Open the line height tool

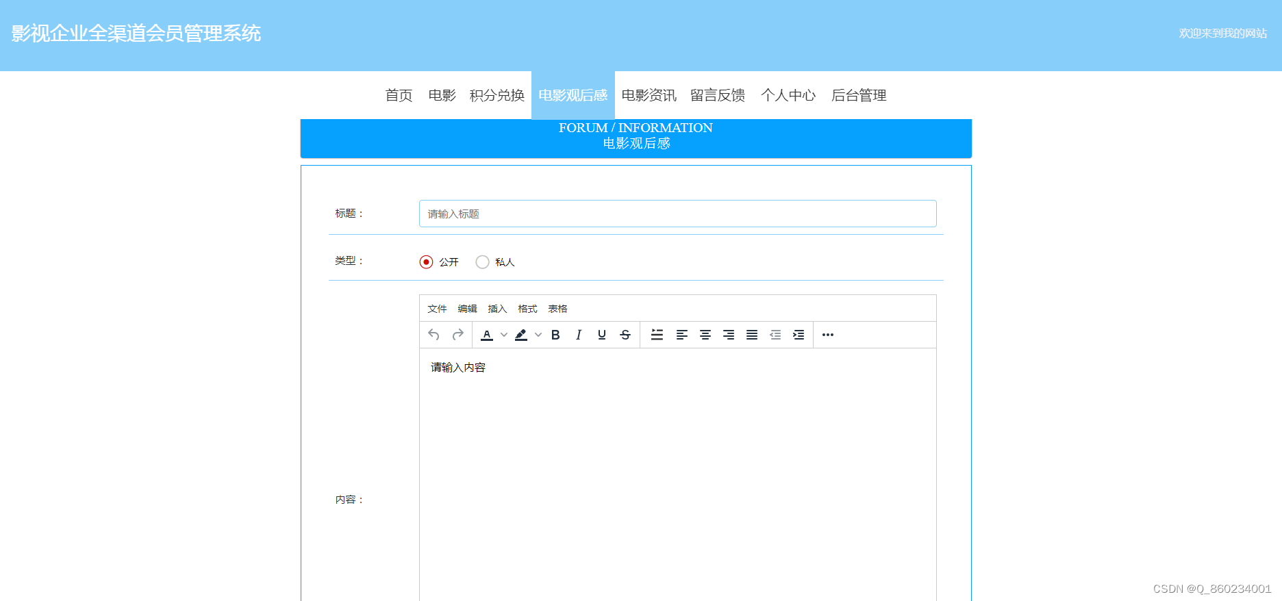[x=657, y=335]
